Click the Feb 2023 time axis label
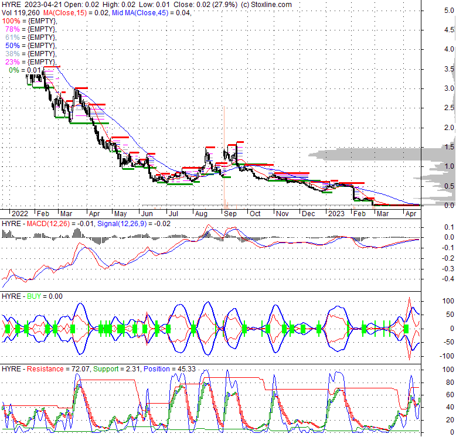 click(359, 214)
